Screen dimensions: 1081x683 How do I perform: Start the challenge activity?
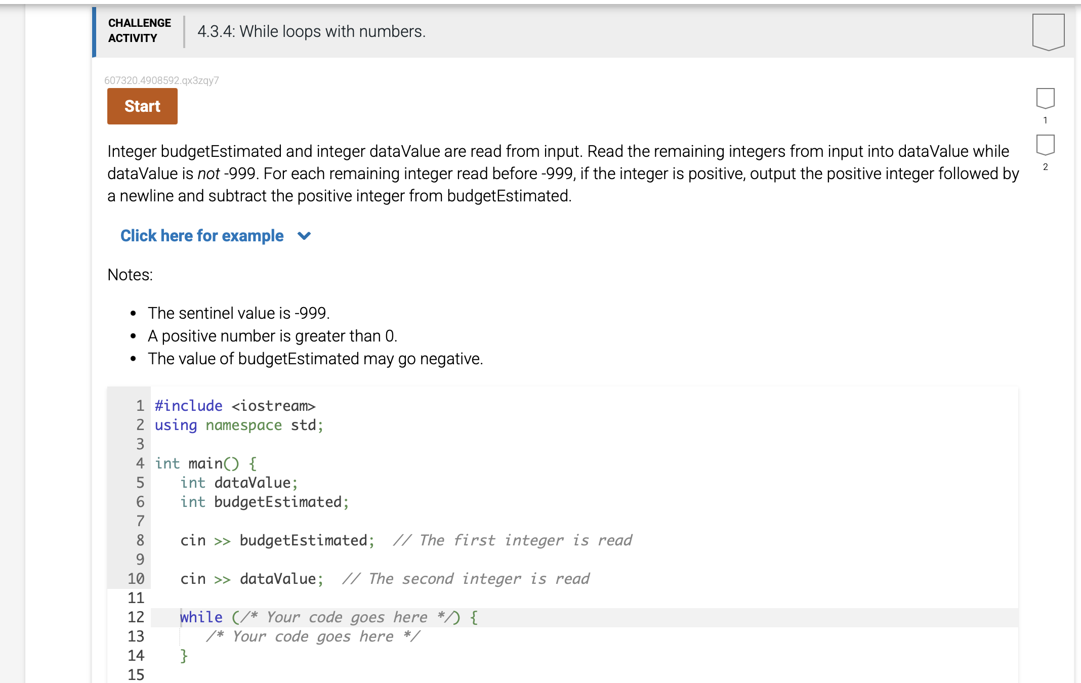pyautogui.click(x=142, y=106)
